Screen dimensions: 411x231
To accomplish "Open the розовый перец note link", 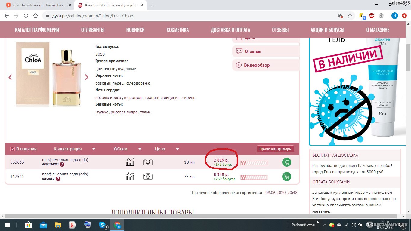I will click(110, 83).
